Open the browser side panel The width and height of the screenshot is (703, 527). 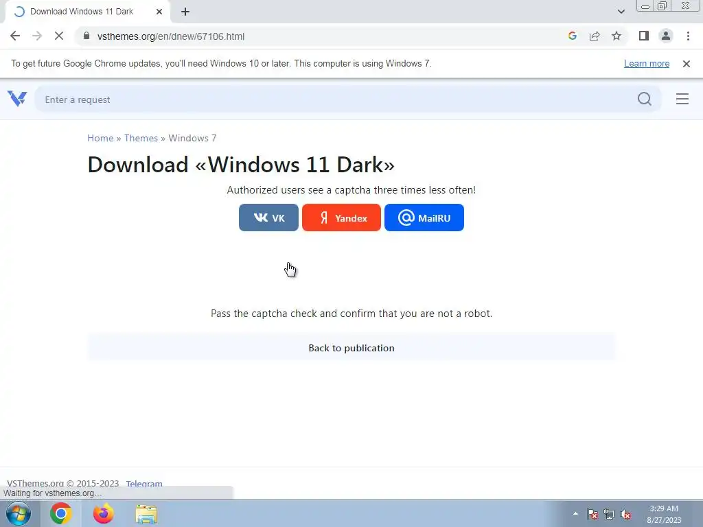coord(644,36)
